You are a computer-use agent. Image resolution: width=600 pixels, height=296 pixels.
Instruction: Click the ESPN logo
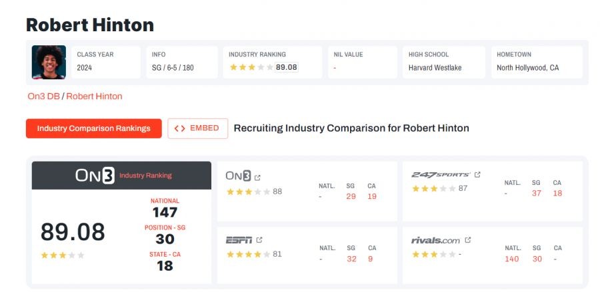click(239, 240)
